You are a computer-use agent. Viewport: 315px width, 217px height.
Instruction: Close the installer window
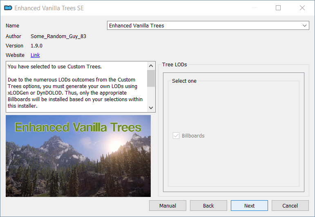[x=302, y=8]
